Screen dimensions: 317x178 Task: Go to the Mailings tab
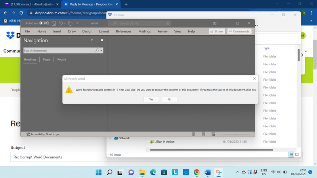pyautogui.click(x=145, y=31)
